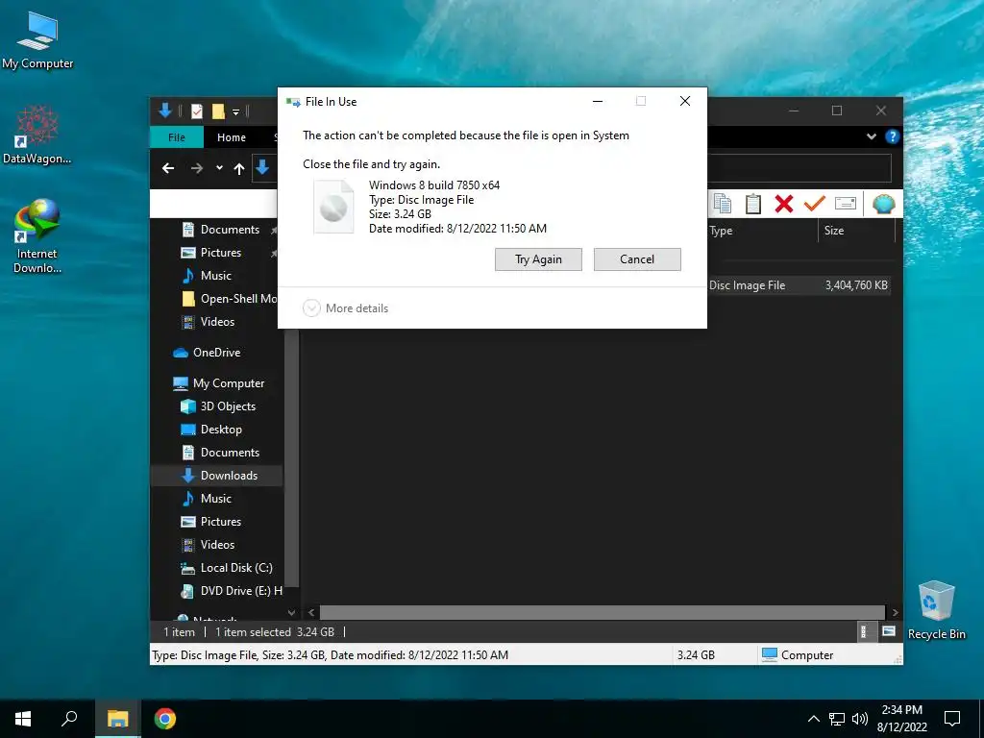Switch to large icons view in status bar
The height and width of the screenshot is (738, 984).
point(888,632)
